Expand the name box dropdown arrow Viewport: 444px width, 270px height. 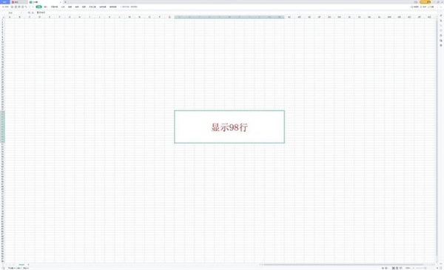(x=21, y=13)
